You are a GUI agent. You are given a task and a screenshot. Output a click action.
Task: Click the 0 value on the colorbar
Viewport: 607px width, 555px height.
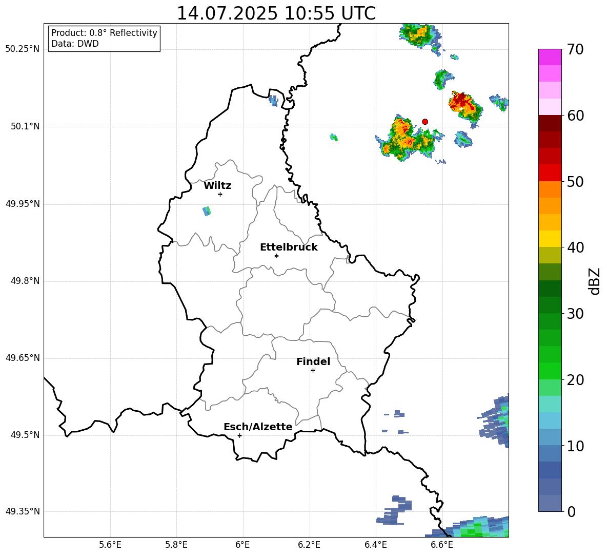click(x=571, y=511)
